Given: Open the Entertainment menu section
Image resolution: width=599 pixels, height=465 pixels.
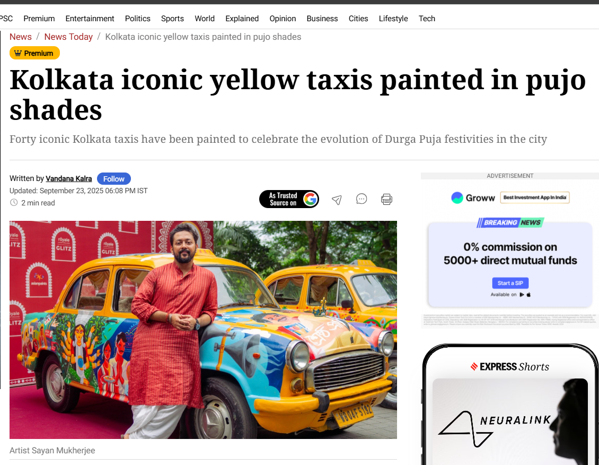Looking at the screenshot, I should tap(90, 19).
